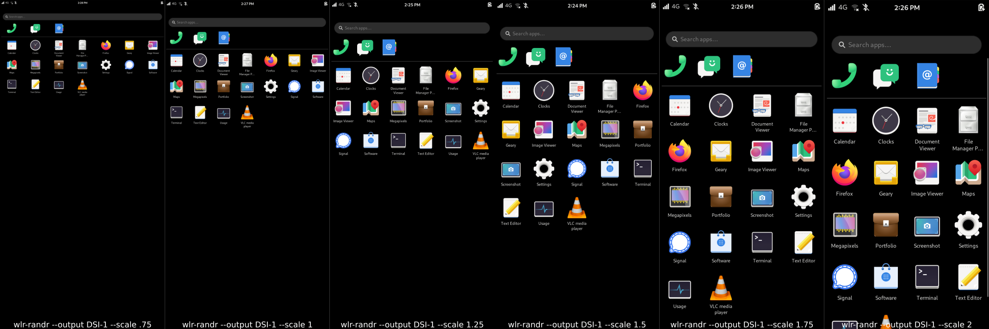Viewport: 989px width, 329px height.
Task: Open Settings in the scale .75 screen
Action: point(106,65)
